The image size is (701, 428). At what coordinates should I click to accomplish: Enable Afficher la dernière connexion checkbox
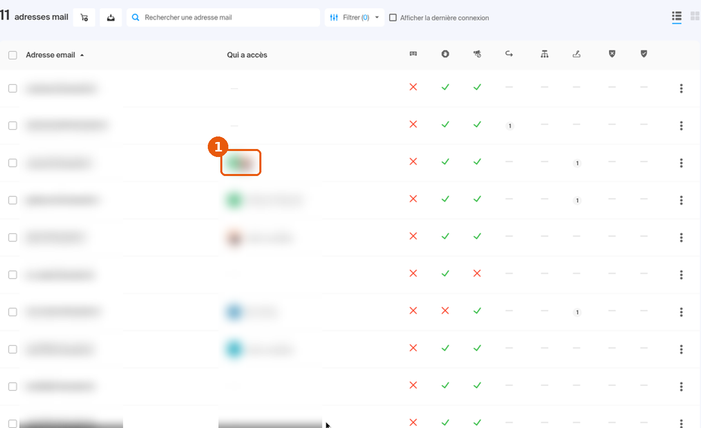pos(393,17)
